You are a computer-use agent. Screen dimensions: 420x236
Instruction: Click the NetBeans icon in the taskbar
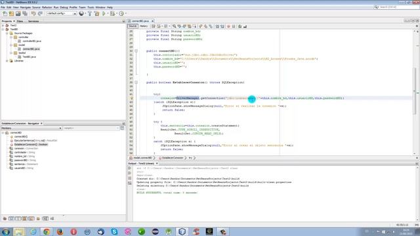point(182,231)
